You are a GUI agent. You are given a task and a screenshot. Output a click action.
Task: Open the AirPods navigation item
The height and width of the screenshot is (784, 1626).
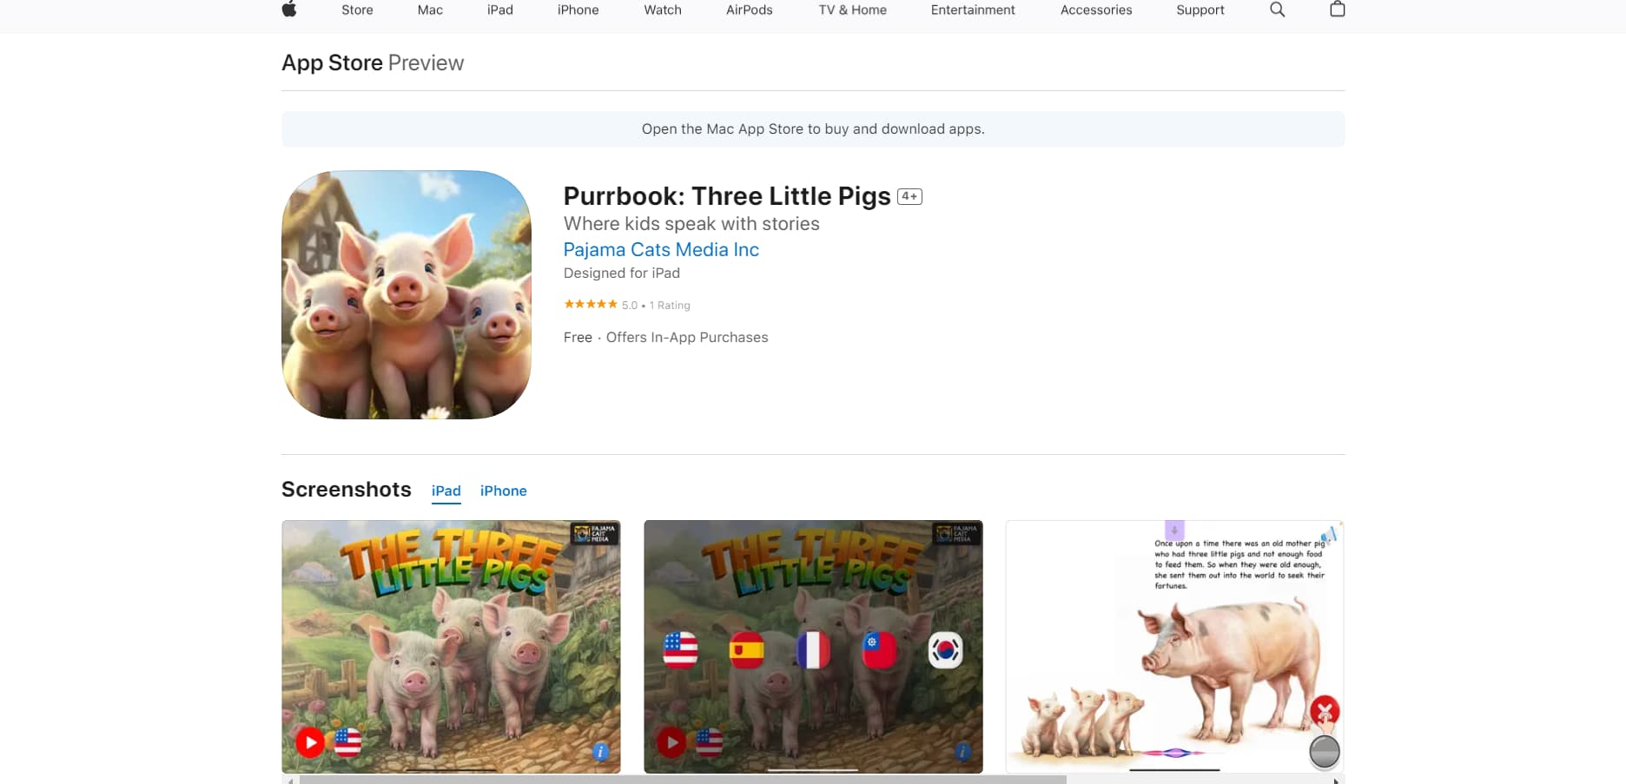tap(749, 10)
